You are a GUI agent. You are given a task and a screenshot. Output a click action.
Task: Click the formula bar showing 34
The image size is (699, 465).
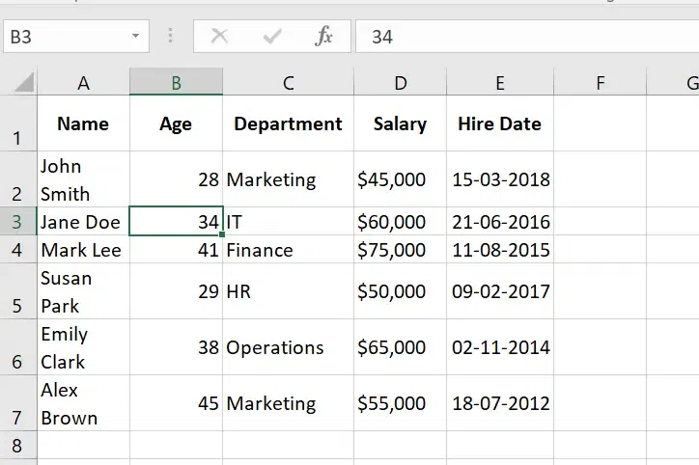click(x=527, y=37)
